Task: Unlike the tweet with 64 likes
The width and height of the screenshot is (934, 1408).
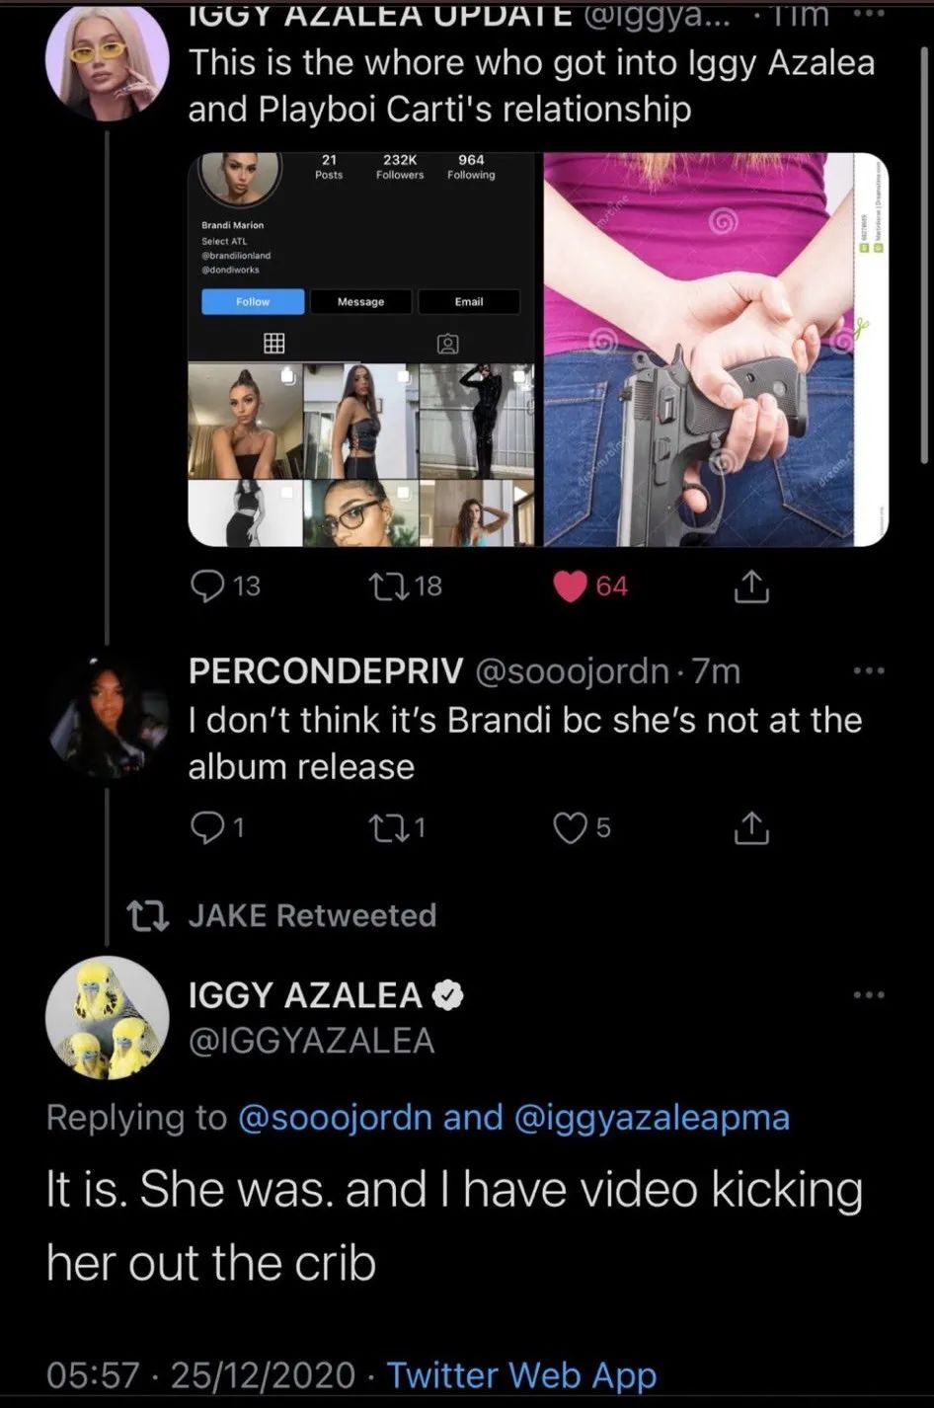Action: [x=571, y=587]
